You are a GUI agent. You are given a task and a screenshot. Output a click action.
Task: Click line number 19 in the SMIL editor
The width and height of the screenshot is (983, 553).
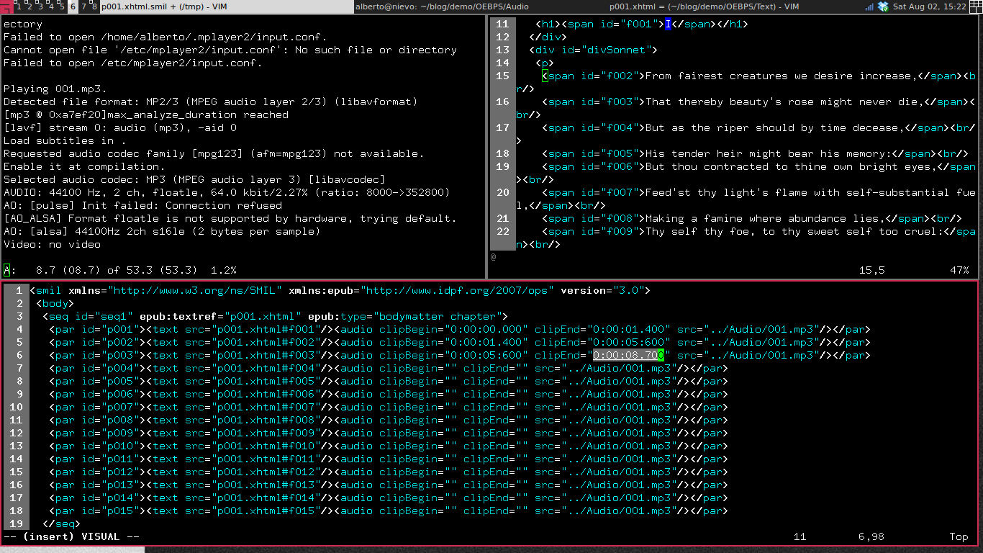pos(17,523)
